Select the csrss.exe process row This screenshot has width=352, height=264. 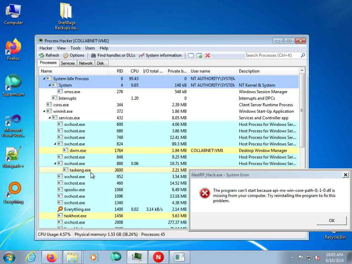(x=169, y=104)
